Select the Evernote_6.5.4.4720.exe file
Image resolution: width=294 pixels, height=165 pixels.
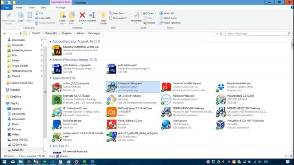[77, 99]
